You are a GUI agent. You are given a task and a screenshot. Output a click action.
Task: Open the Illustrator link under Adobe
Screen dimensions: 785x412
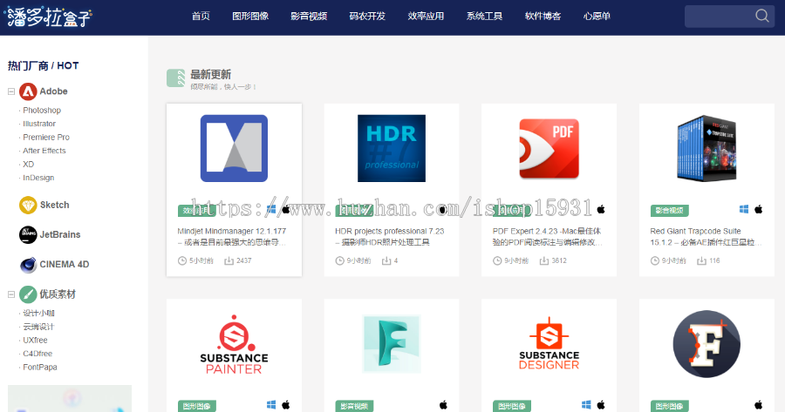click(x=39, y=124)
